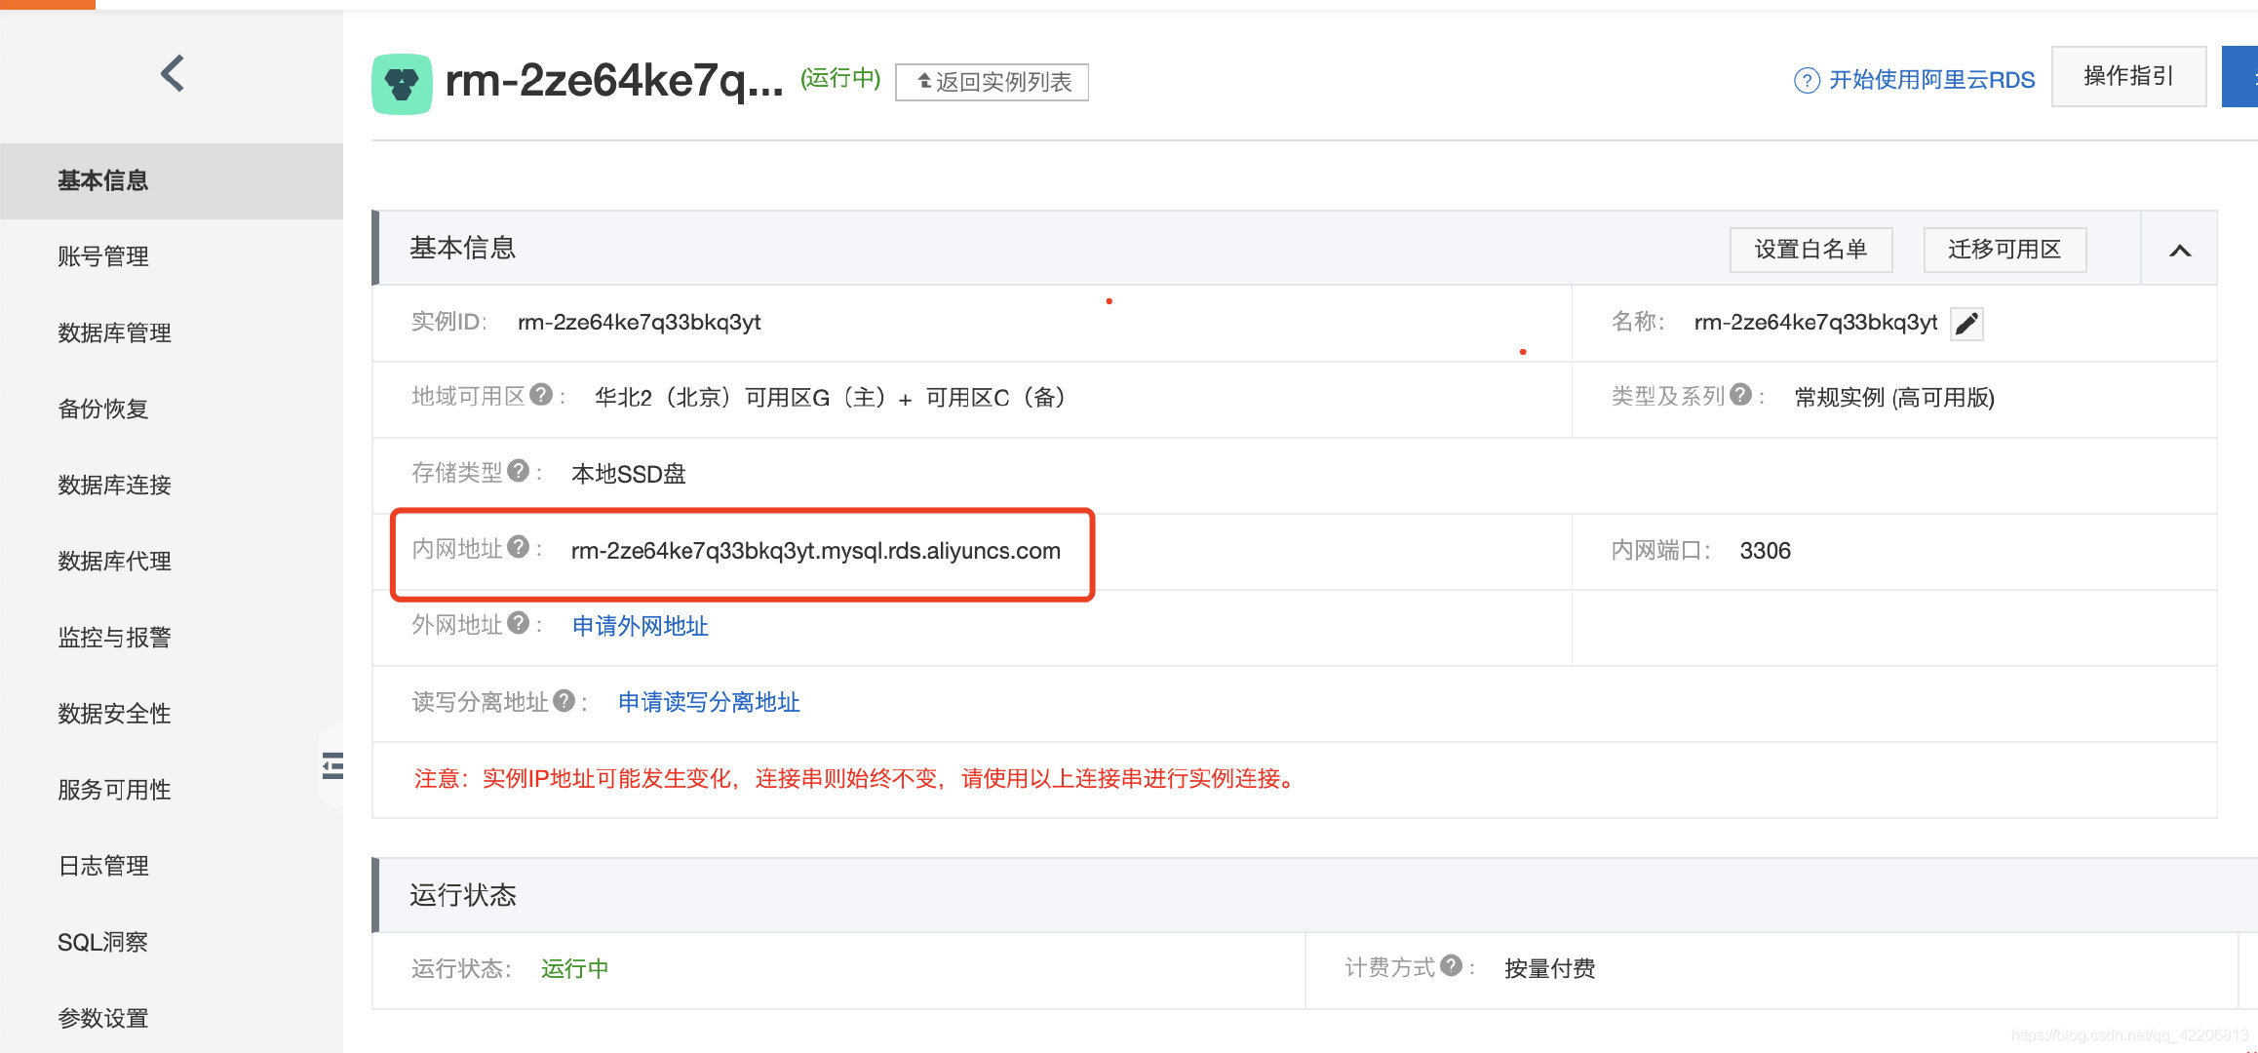
Task: Click the 操作指引 button
Action: (2128, 76)
